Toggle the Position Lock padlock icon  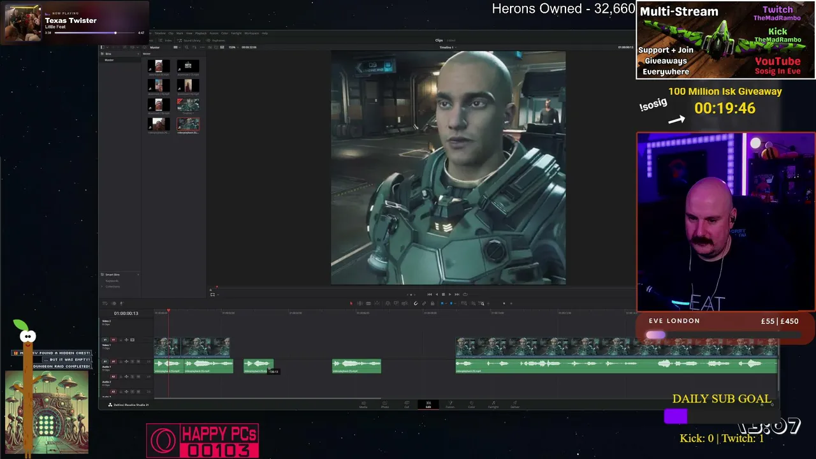coord(432,303)
